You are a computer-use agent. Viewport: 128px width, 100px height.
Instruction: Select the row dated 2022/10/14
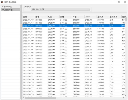pos(74,91)
